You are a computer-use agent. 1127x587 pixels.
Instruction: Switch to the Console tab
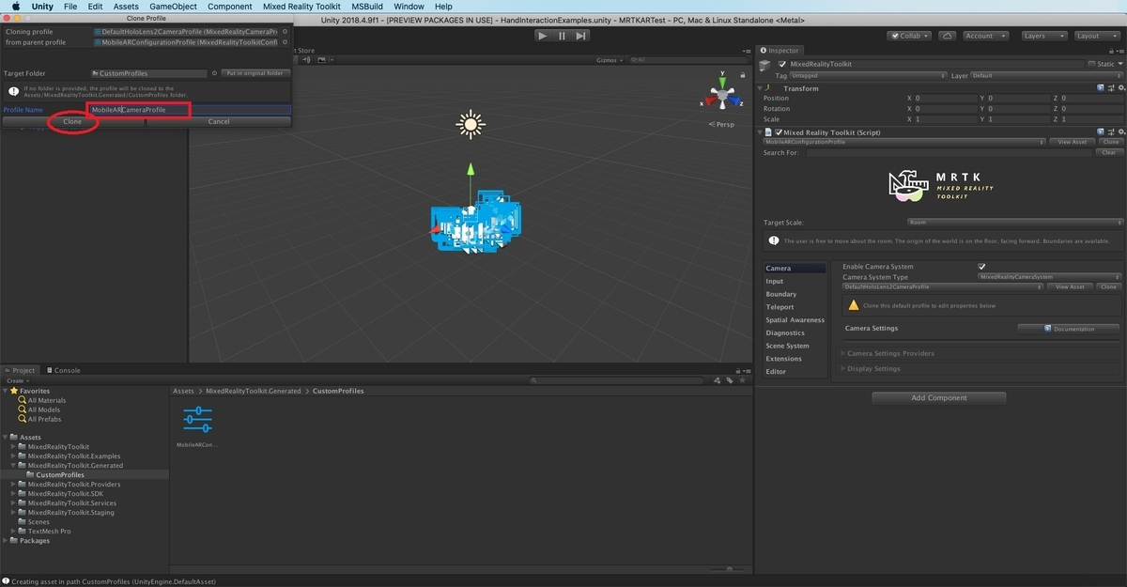(x=62, y=370)
